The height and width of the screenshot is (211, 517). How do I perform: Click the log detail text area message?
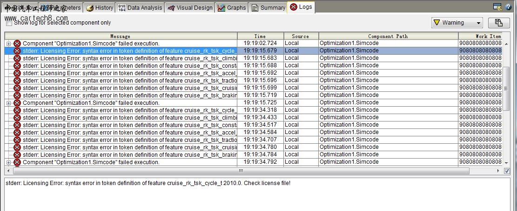[x=148, y=183]
